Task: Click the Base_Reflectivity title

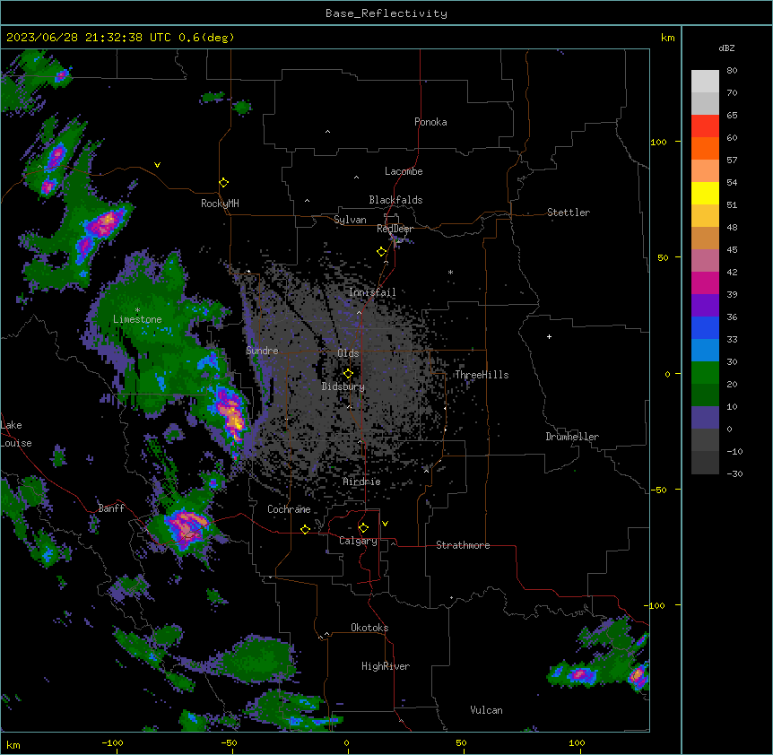Action: click(x=386, y=13)
